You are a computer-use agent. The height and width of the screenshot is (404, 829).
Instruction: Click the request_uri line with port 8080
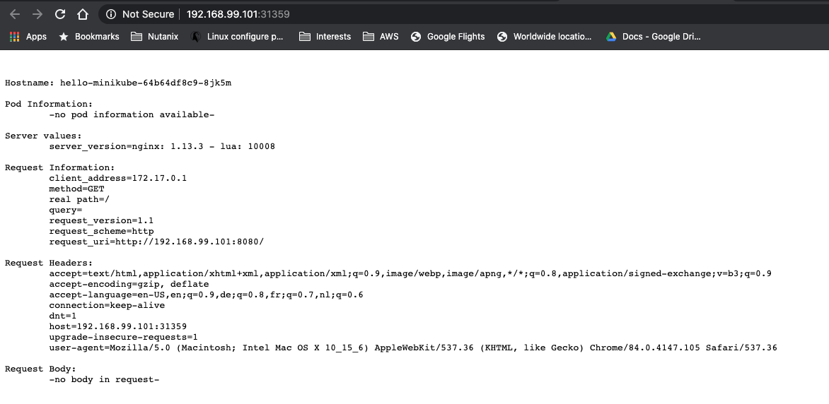[156, 242]
